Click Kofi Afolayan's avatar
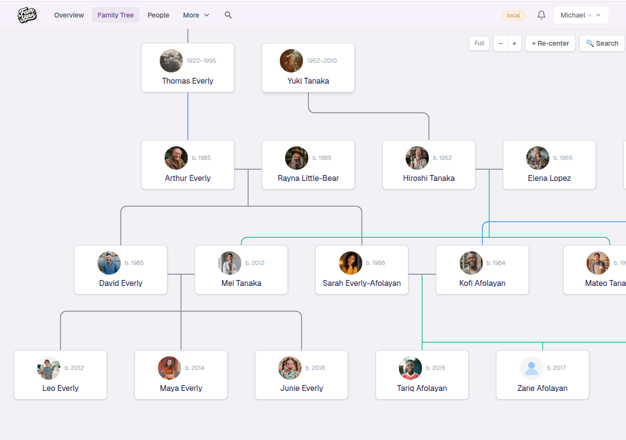The height and width of the screenshot is (440, 626). (471, 263)
